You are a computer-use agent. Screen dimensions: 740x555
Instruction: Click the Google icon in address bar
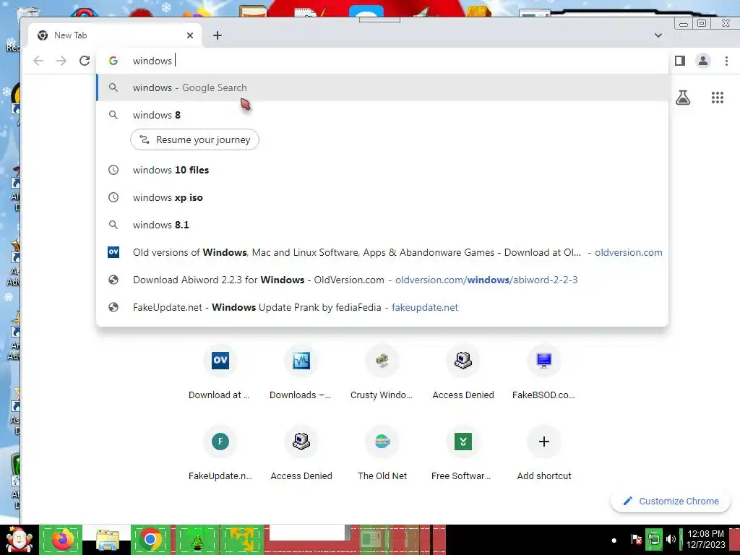click(x=113, y=61)
